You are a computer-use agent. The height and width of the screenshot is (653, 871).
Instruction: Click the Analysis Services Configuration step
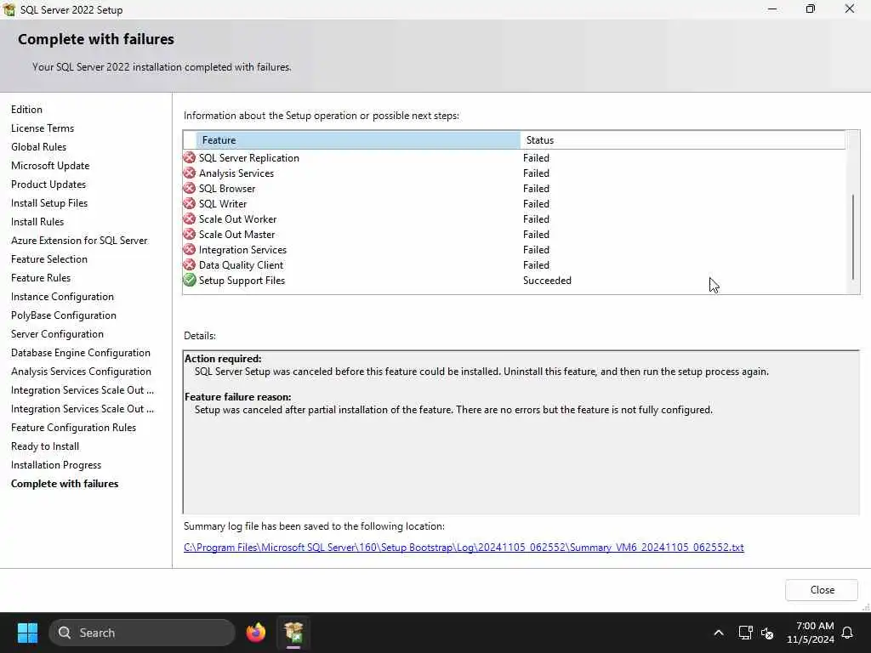tap(81, 372)
